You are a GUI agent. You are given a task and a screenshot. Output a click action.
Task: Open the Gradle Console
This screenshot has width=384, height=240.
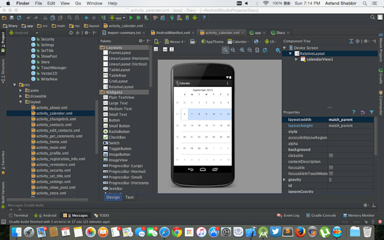[x=321, y=215]
